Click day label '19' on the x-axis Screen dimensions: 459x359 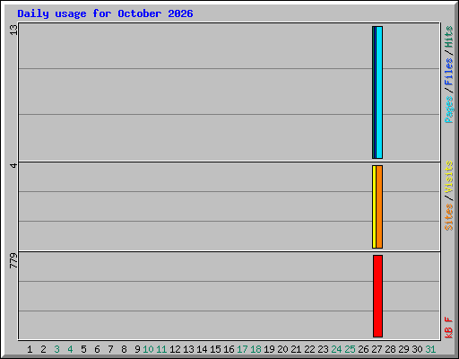pos(269,349)
